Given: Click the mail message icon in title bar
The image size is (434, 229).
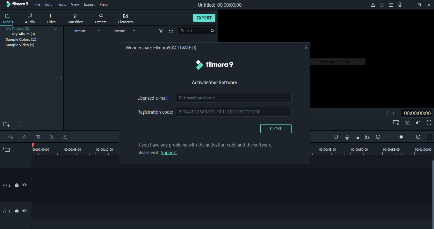Looking at the screenshot, I should click(391, 5).
